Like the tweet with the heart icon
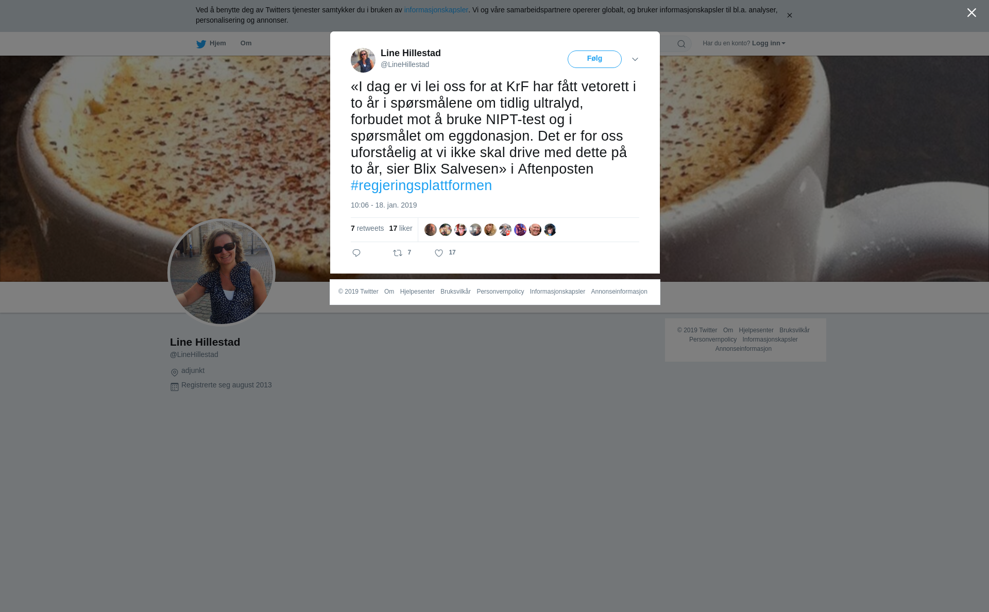Screen dimensions: 989x612 pos(439,253)
